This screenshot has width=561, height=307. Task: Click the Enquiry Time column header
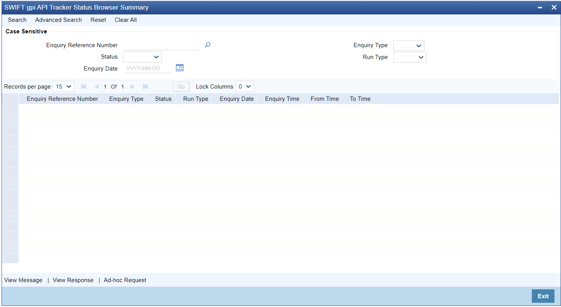coord(282,99)
